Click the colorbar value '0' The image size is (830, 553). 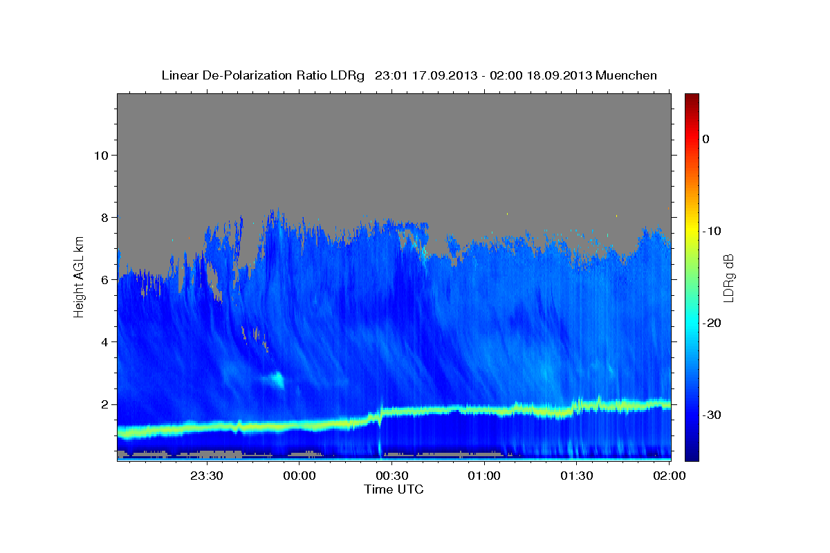pos(706,139)
